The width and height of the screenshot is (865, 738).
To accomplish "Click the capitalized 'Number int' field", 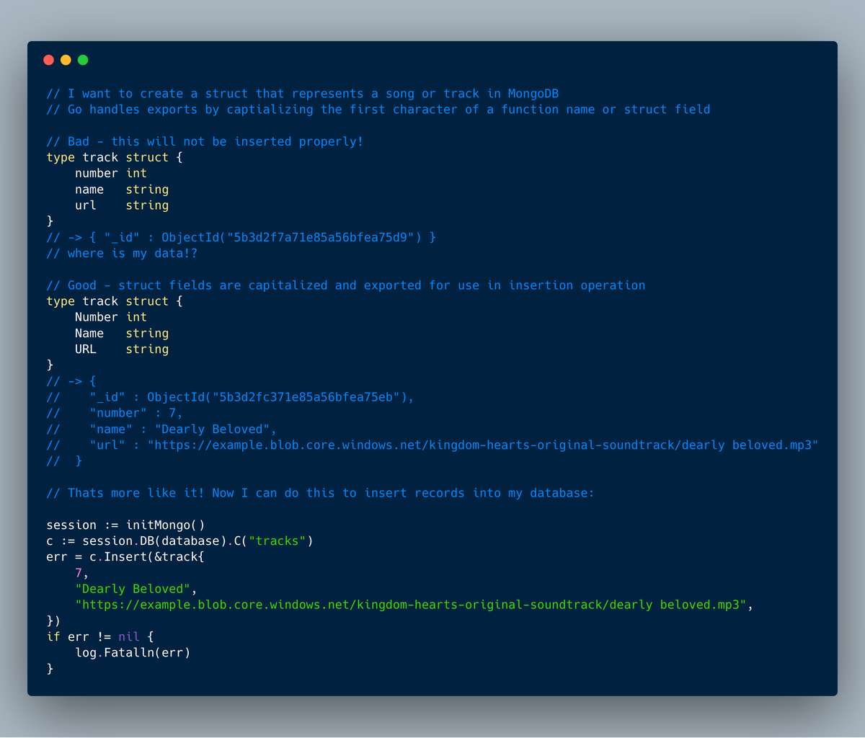I will click(112, 317).
